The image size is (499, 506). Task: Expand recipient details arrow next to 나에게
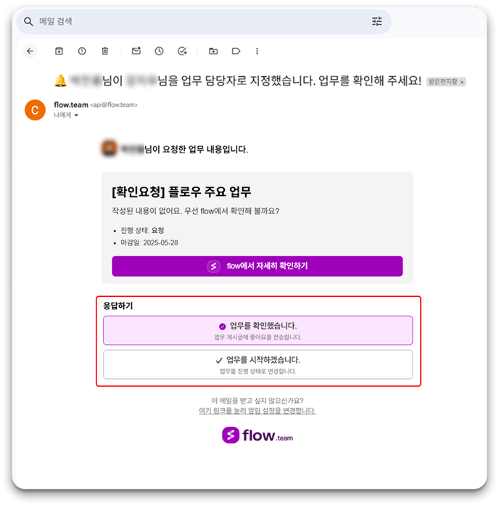76,115
